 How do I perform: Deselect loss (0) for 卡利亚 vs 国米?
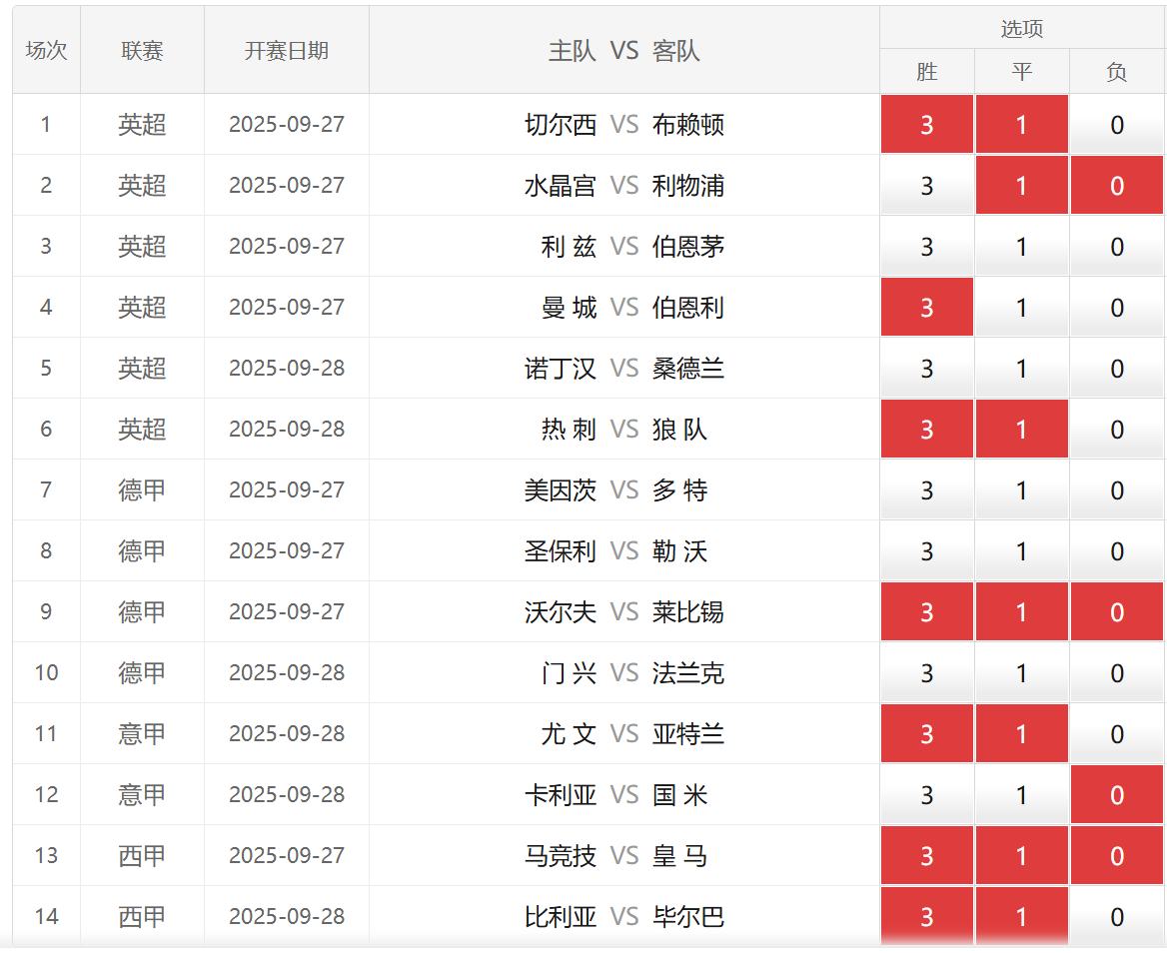coord(1116,795)
